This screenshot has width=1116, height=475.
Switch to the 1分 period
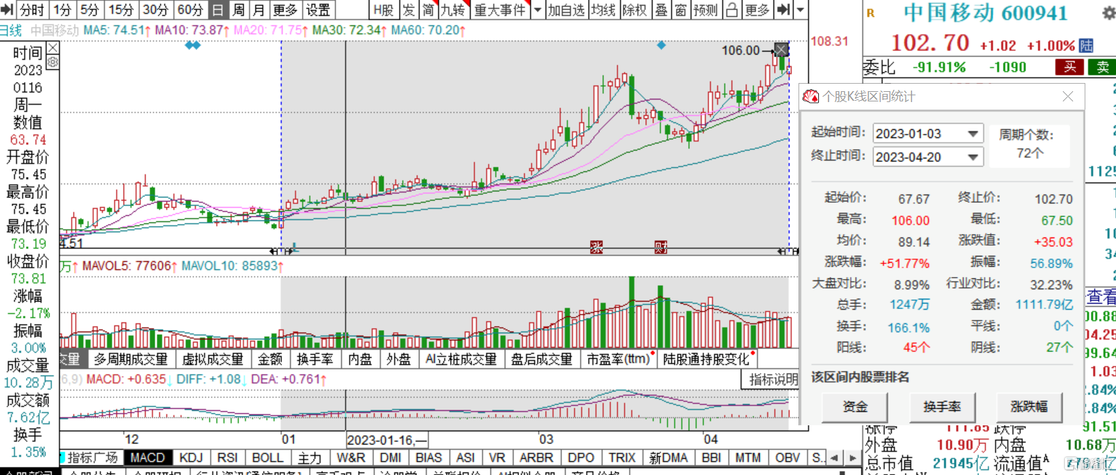(62, 10)
